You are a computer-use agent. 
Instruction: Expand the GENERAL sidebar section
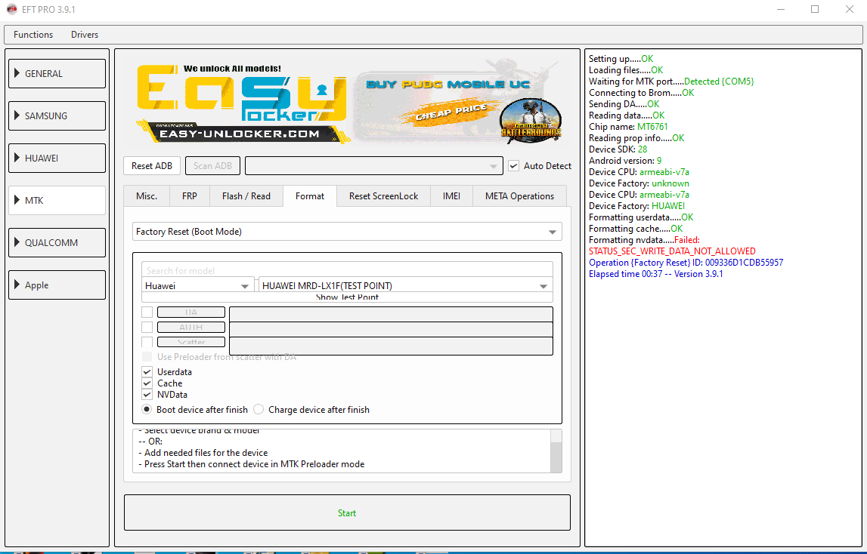(x=57, y=73)
